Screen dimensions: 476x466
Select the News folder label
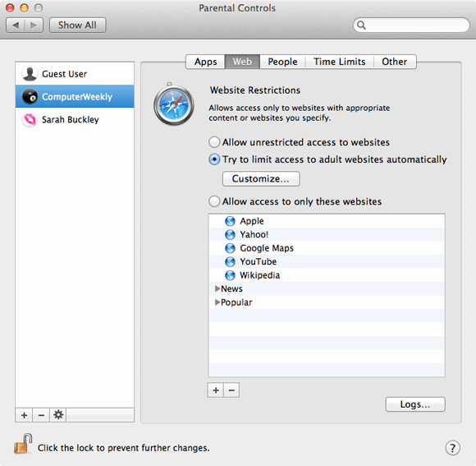pos(231,288)
